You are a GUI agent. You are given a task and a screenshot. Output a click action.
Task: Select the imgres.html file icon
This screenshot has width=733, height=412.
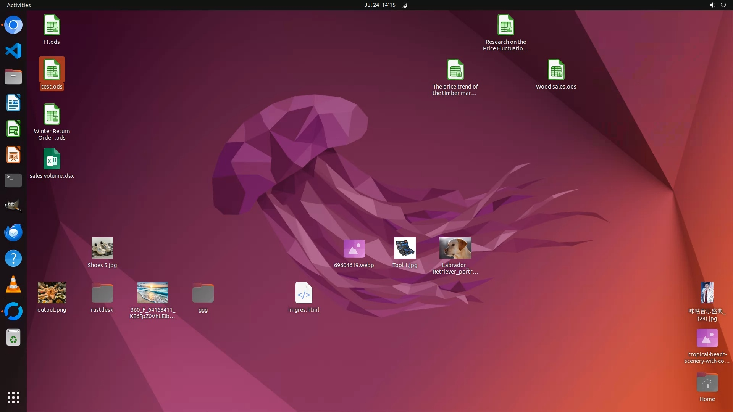(x=304, y=293)
